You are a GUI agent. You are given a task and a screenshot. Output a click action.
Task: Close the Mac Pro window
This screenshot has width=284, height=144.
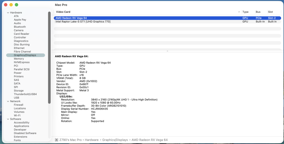(6, 5)
